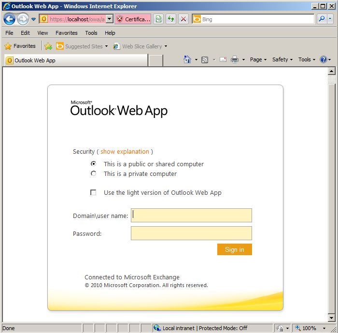The height and width of the screenshot is (333, 338).
Task: Go back with the Back arrow button
Action: 9,19
